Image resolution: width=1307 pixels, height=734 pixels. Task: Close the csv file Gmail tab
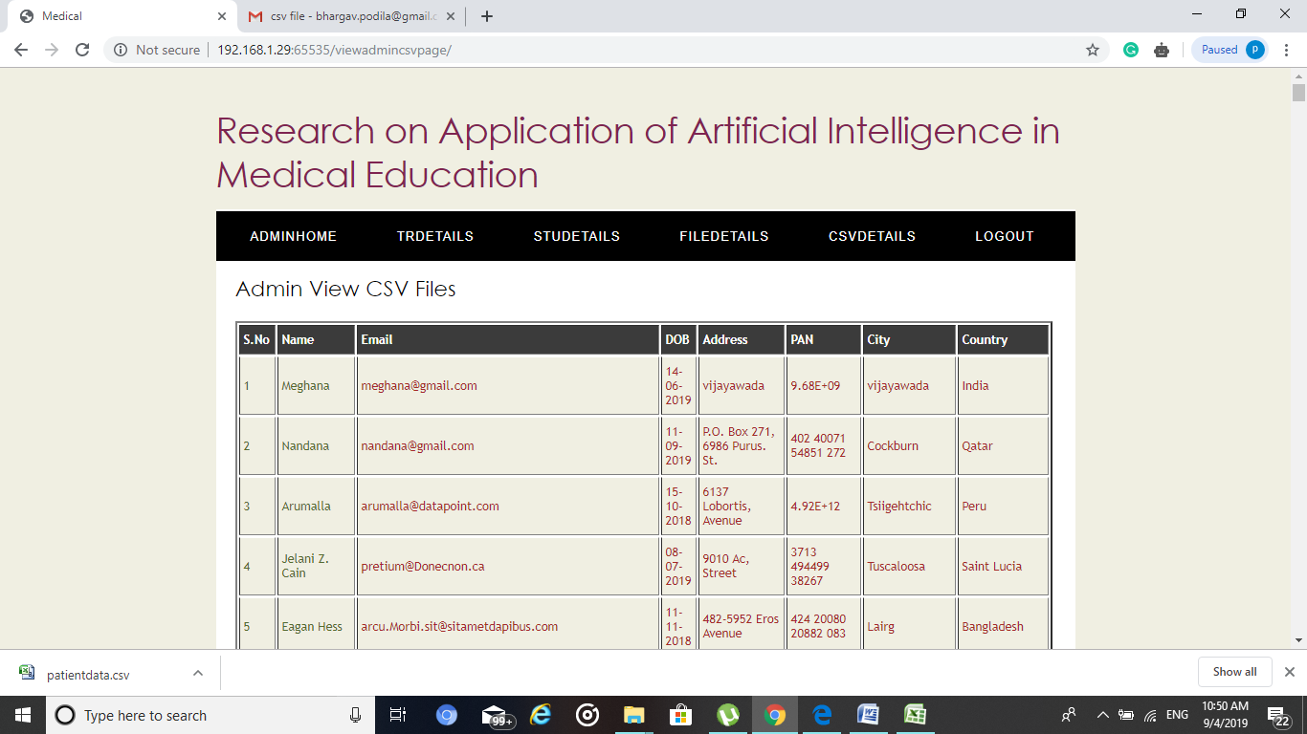pyautogui.click(x=451, y=16)
